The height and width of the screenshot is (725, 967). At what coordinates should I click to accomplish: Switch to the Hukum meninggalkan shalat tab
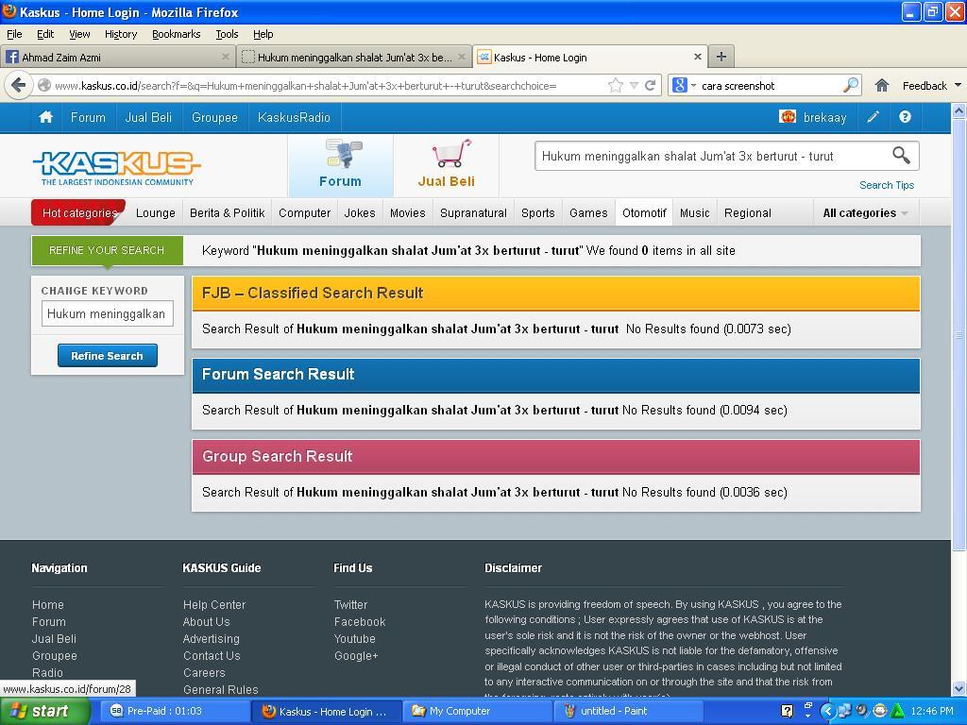tap(355, 58)
